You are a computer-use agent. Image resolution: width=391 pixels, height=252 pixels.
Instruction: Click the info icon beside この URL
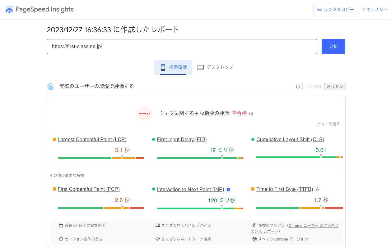point(298,87)
